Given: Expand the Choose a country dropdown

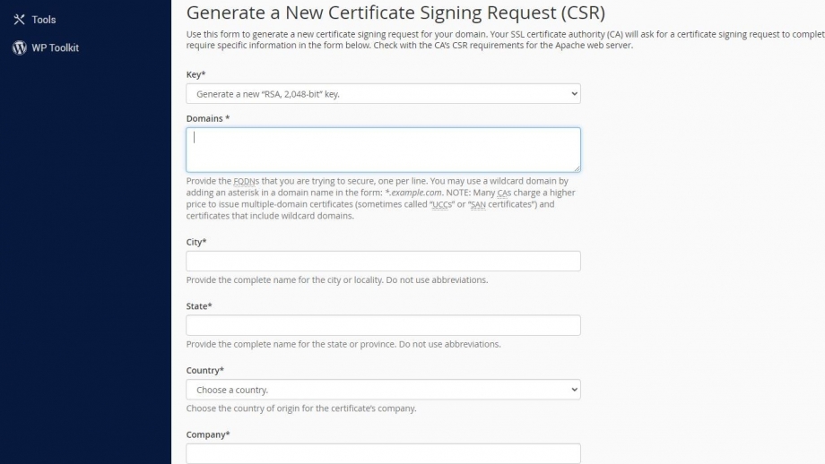Looking at the screenshot, I should (x=383, y=390).
